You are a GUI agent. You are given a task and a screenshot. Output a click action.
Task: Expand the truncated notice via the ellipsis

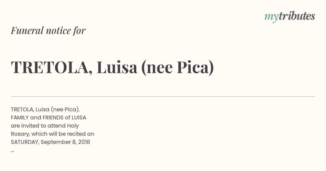point(12,151)
